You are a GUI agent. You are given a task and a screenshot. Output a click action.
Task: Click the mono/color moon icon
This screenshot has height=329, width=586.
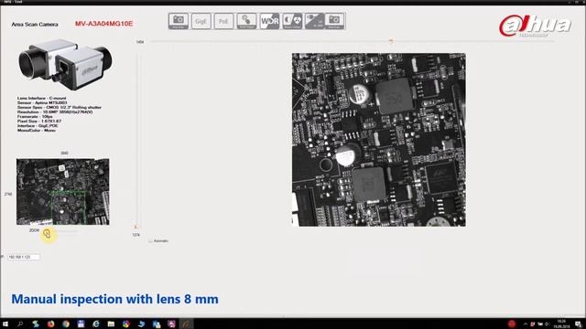(x=292, y=21)
